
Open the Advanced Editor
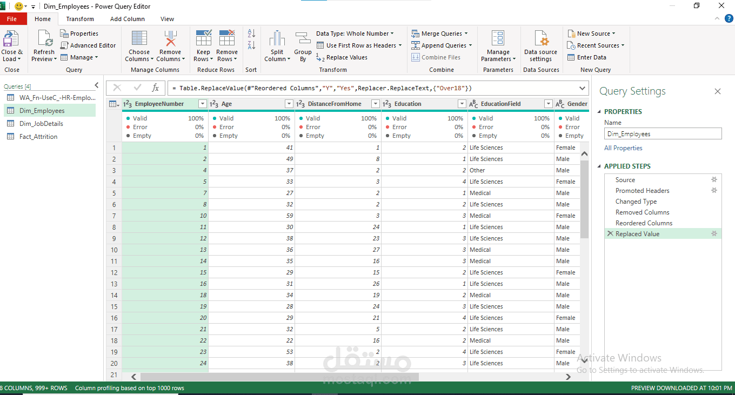click(88, 45)
